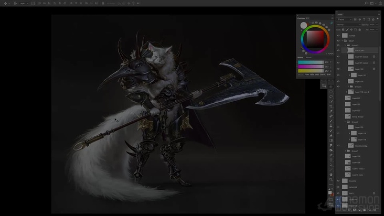Open the Normal blend mode dropdown

tap(348, 25)
